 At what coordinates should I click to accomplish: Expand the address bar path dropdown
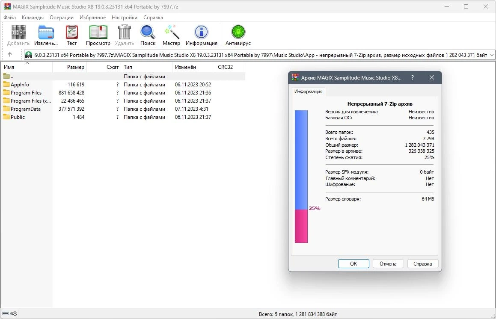point(492,55)
